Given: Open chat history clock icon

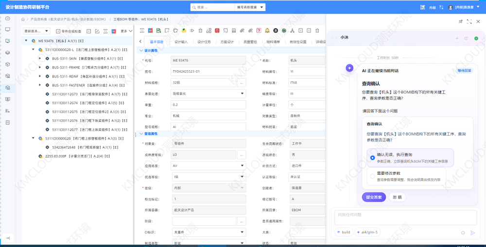Looking at the screenshot, I should (x=466, y=38).
